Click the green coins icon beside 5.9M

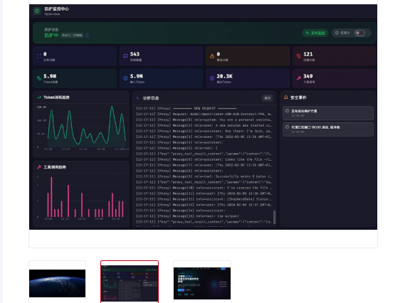coord(39,78)
